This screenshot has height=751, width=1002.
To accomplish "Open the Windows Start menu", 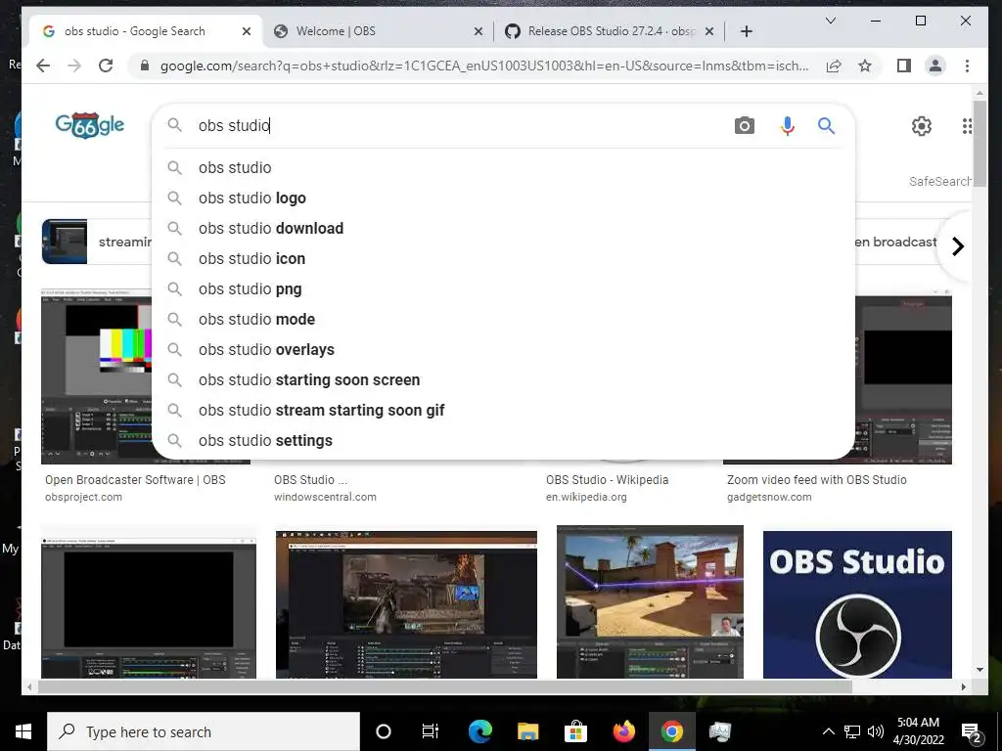I will pos(23,731).
